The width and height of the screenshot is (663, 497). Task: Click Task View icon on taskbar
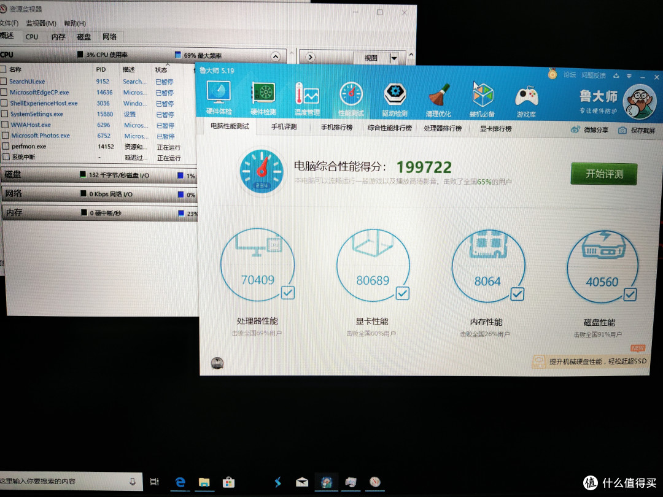click(x=154, y=482)
